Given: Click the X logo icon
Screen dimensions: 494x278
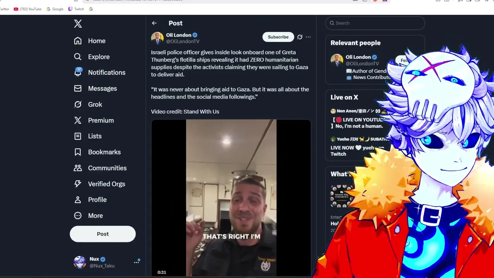Looking at the screenshot, I should 78,24.
